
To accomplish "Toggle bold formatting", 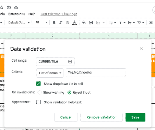I will pyautogui.click(x=54, y=23).
